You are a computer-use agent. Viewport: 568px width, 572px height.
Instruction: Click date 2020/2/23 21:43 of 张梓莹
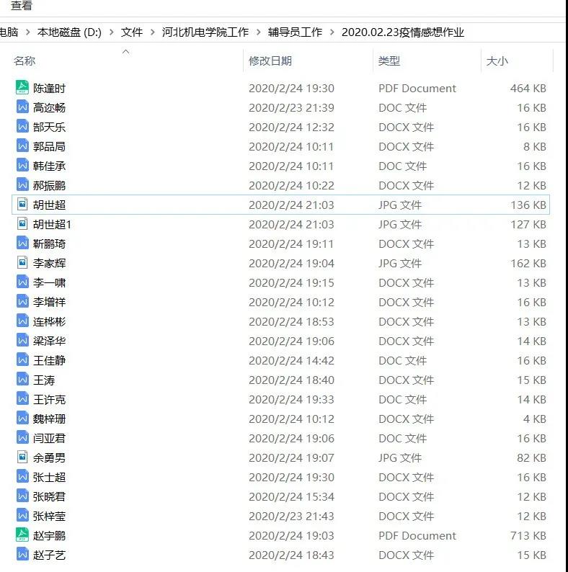(x=291, y=517)
